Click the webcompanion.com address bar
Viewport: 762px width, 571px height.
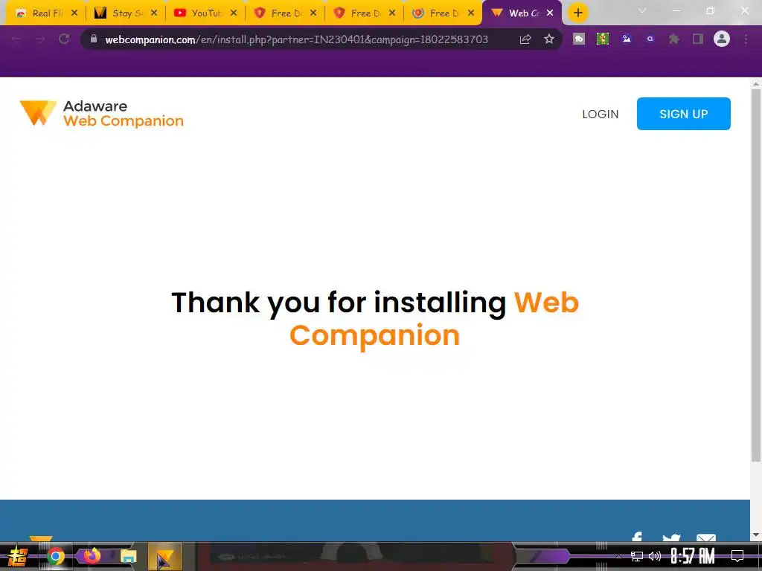point(296,39)
